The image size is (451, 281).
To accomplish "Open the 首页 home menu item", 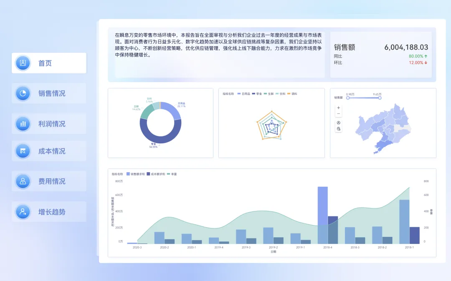I will click(49, 63).
